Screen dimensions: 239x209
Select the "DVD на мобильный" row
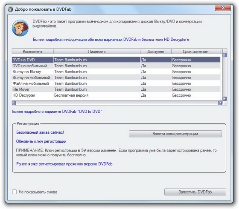116,66
